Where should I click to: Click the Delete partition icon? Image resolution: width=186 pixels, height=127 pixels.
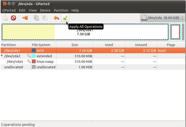13,18
